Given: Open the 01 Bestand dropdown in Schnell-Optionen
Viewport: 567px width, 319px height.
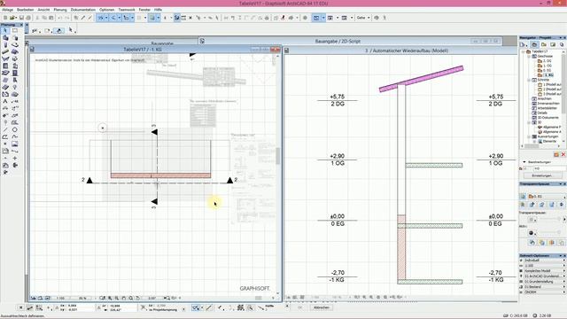Looking at the screenshot, I should 542,287.
